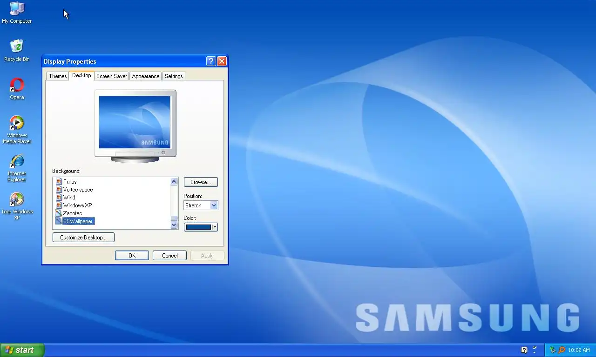Viewport: 596px width, 357px height.
Task: Click the Safely Remove Hardware tray icon
Action: (553, 350)
